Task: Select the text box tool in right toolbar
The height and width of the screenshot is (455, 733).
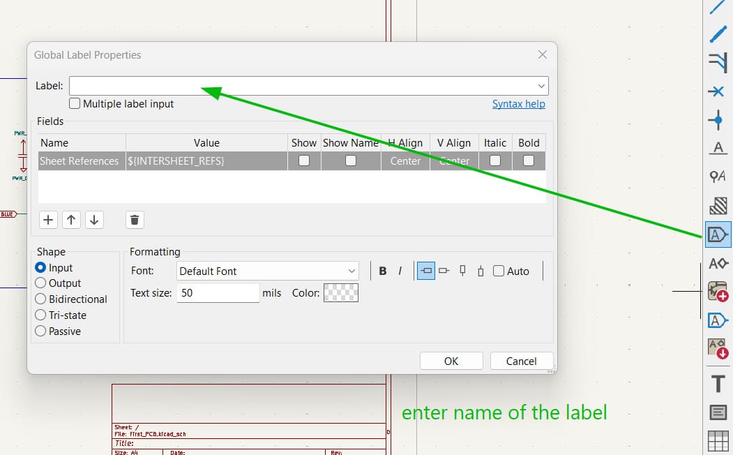Action: coord(718,412)
